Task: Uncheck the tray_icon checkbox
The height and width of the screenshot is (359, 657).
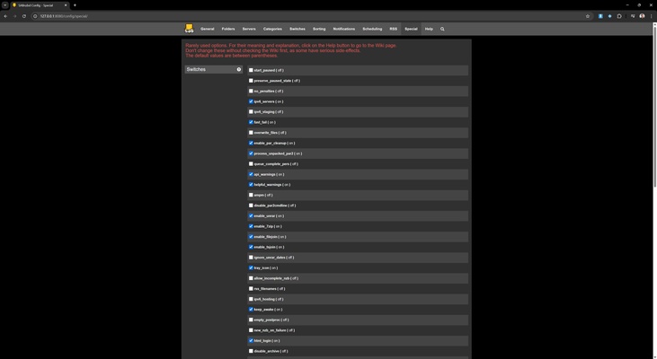Action: coord(251,267)
